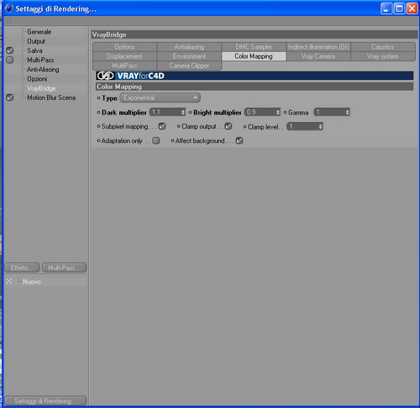Screen dimensions: 420x408
Task: Click the Cinema 4D icon in title bar
Action: point(9,8)
